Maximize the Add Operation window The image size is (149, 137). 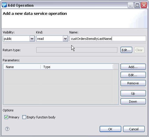coord(137,5)
